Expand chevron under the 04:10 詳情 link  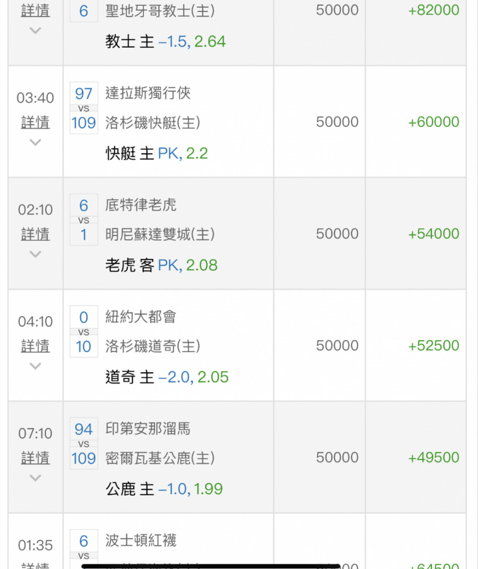tap(35, 366)
